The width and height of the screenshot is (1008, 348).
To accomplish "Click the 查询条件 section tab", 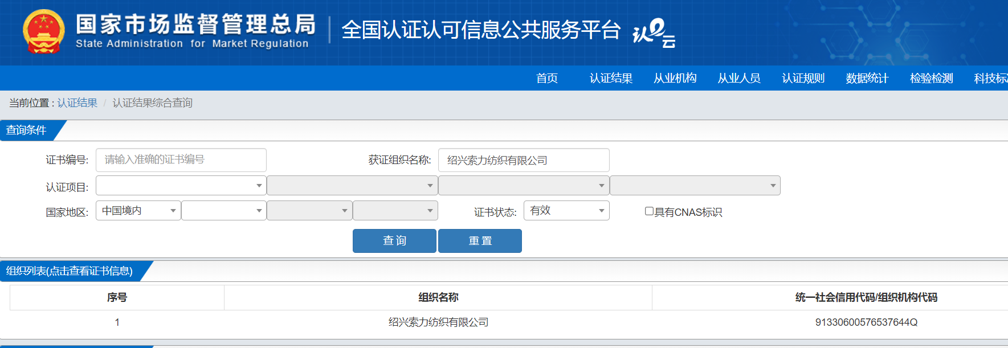I will 27,130.
